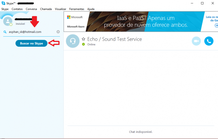Open the Skype menu

point(5,9)
